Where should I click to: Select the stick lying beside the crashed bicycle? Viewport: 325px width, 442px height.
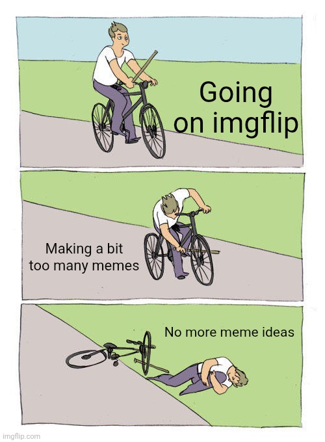tap(151, 365)
